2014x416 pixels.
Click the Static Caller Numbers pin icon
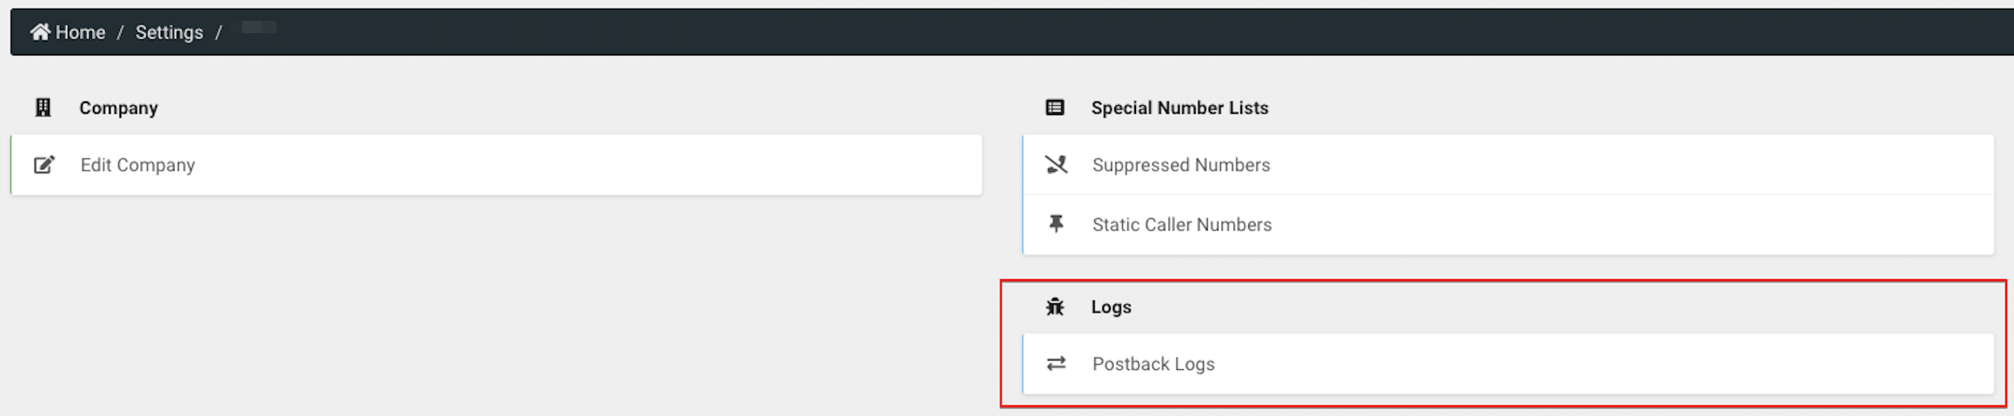pos(1056,224)
